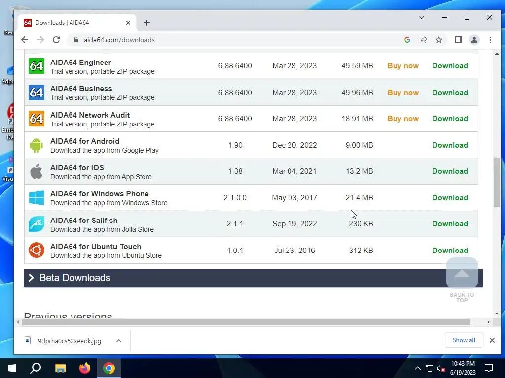
Task: Open the Chrome three-dot menu
Action: pyautogui.click(x=490, y=40)
